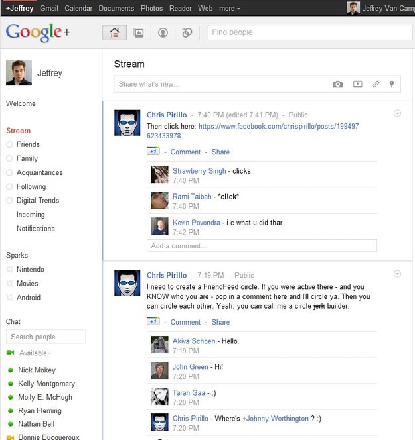Add a video using play icon
The image size is (415, 440).
357,84
